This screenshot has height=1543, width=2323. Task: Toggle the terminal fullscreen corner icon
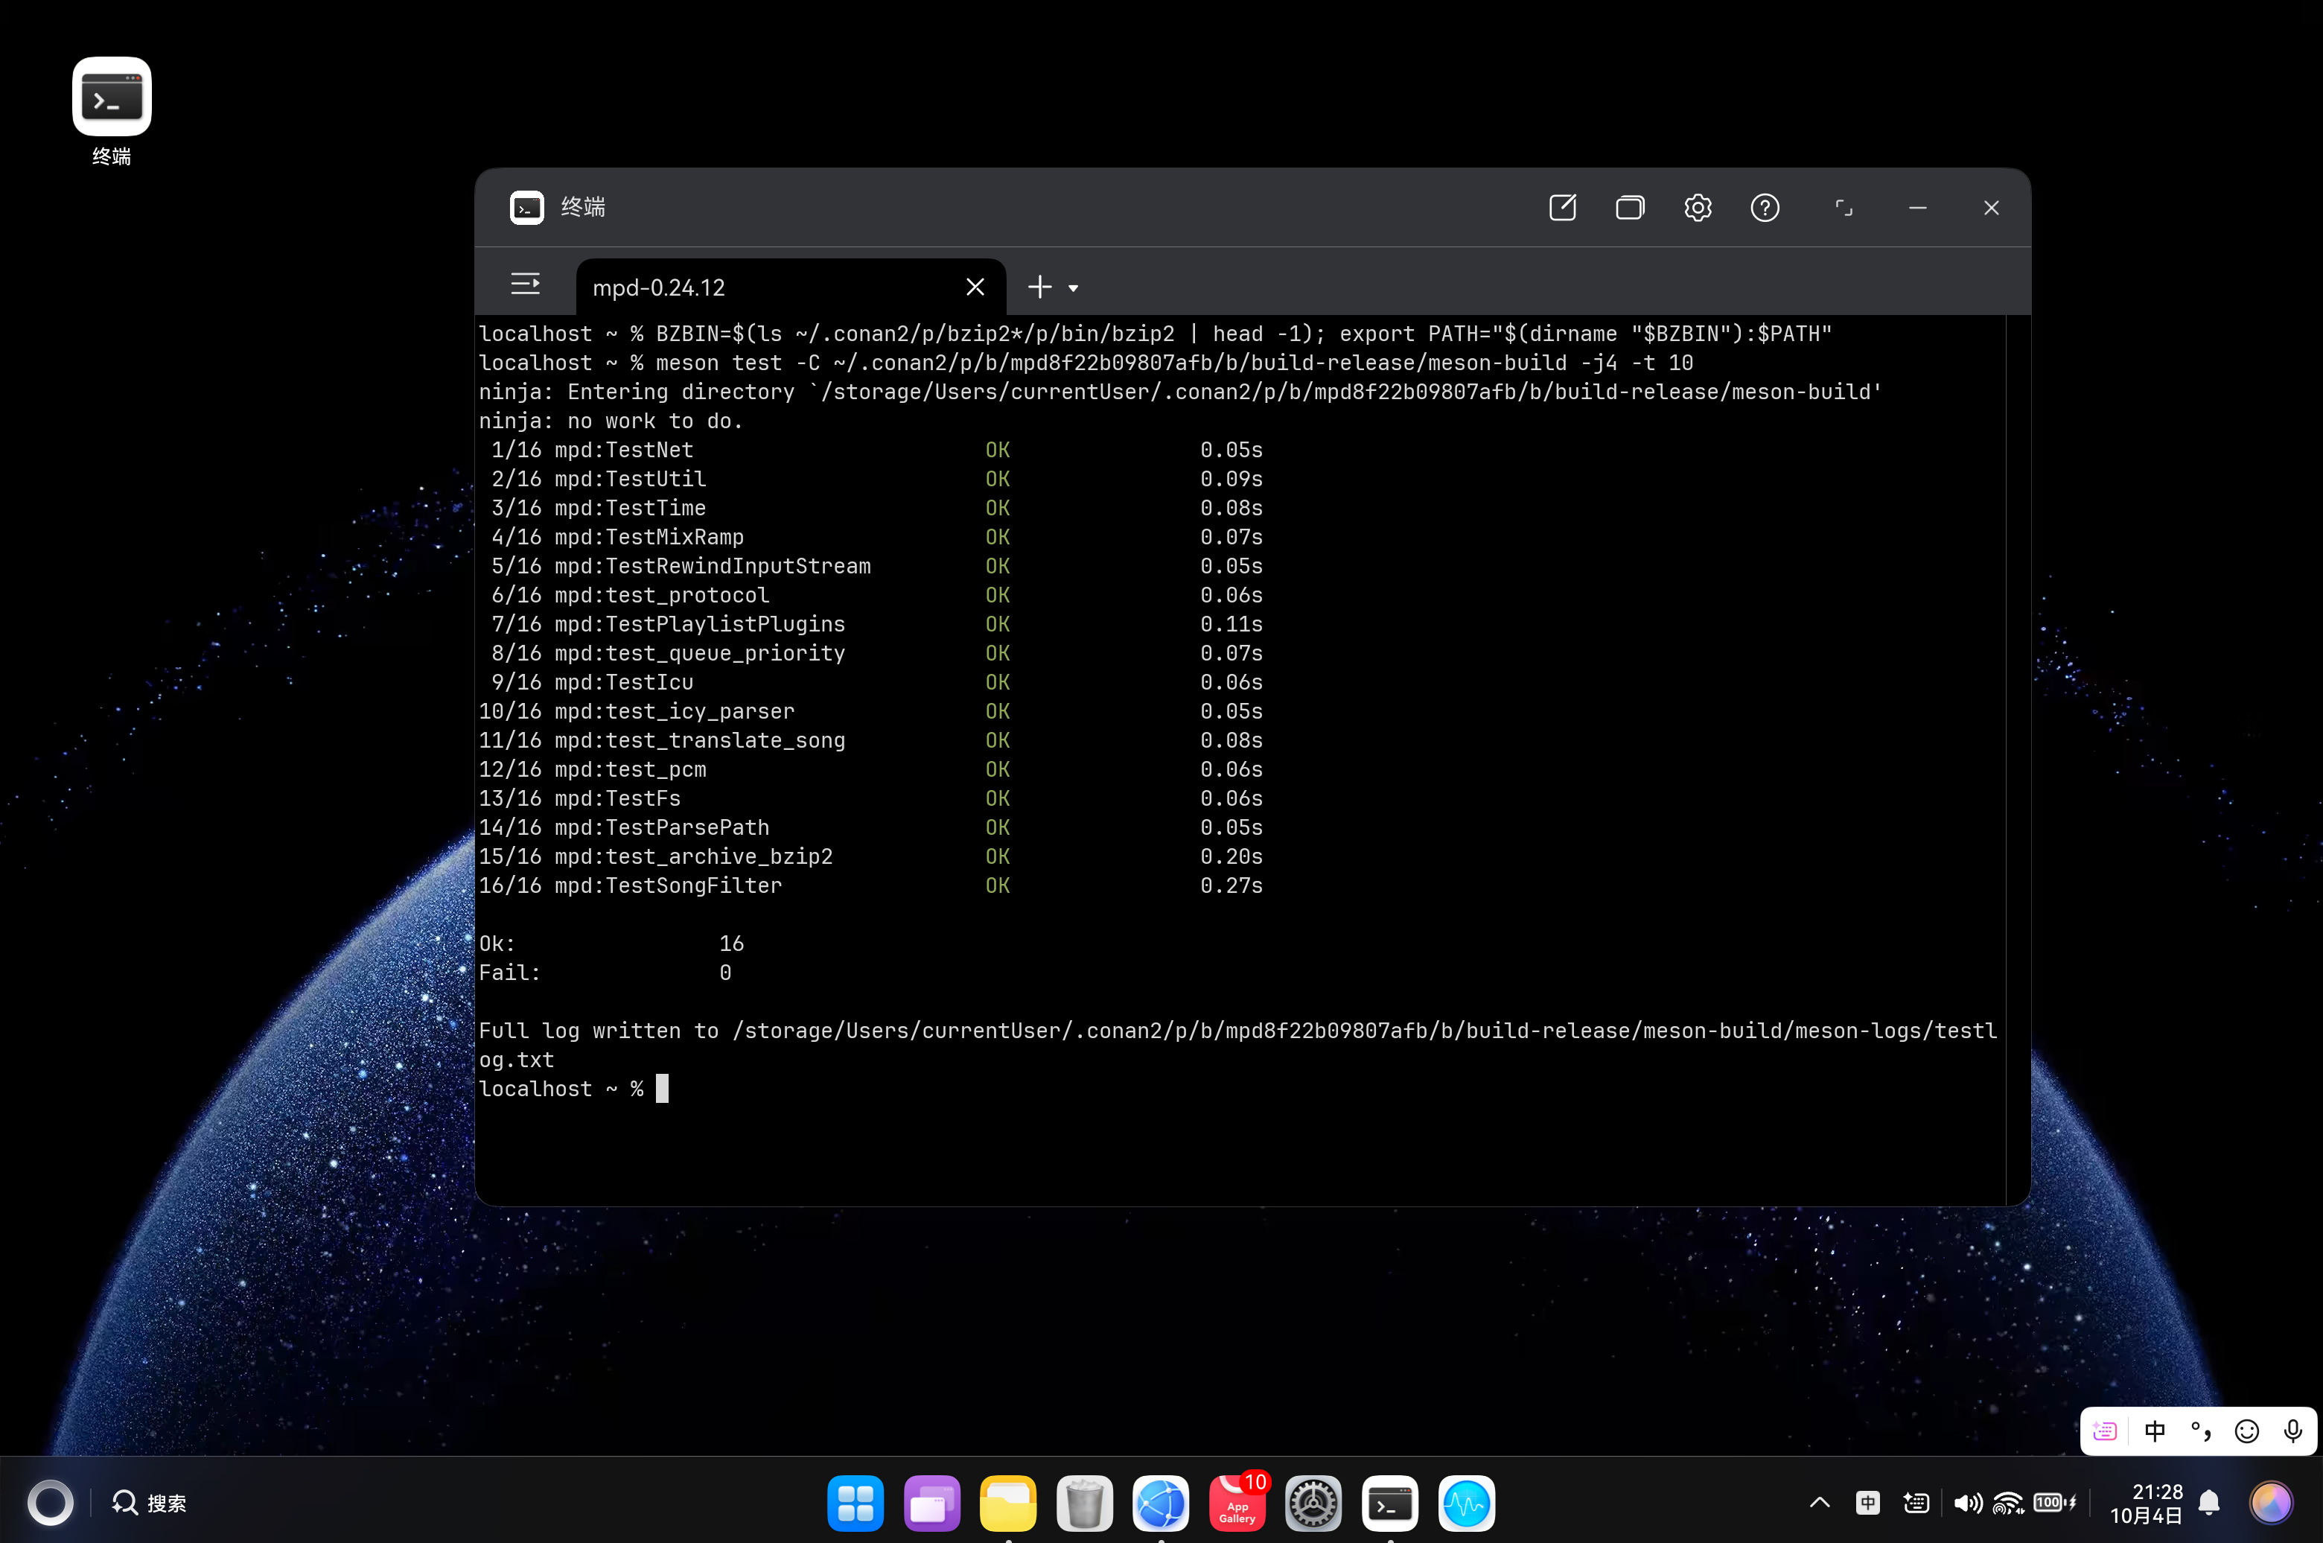(1844, 208)
